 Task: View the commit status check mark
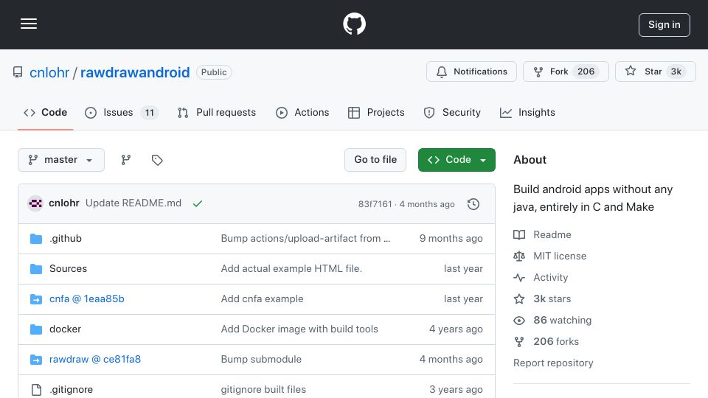pos(198,203)
